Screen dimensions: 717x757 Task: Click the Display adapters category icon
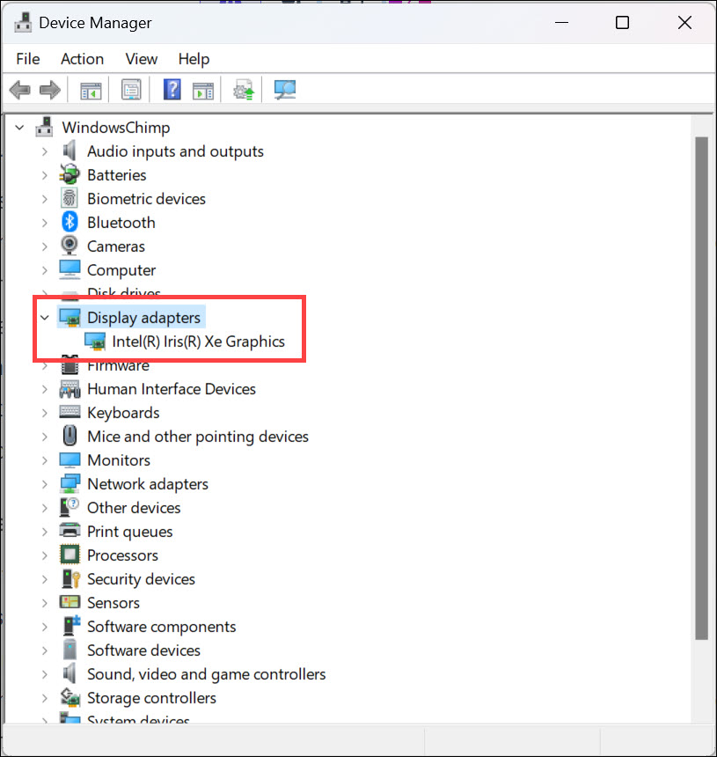[70, 317]
